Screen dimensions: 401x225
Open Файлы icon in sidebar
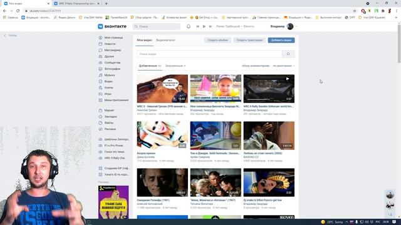[100, 122]
